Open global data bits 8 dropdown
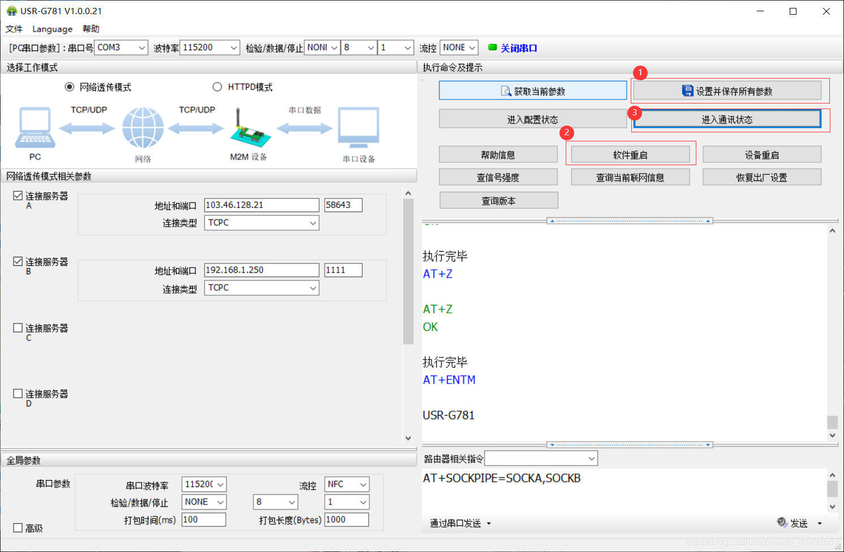Viewport: 844px width, 552px height. click(275, 502)
